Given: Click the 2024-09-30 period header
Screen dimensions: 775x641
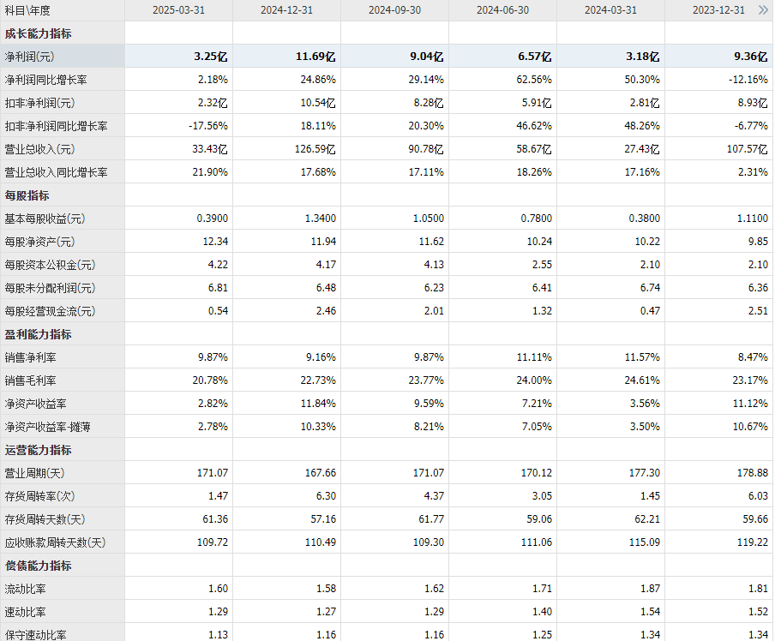Looking at the screenshot, I should click(394, 10).
